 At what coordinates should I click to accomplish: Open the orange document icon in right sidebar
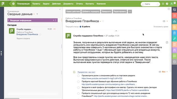175,27
